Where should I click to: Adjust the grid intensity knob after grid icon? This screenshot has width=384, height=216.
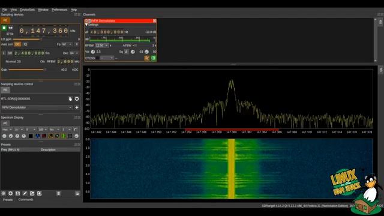[x=77, y=136]
